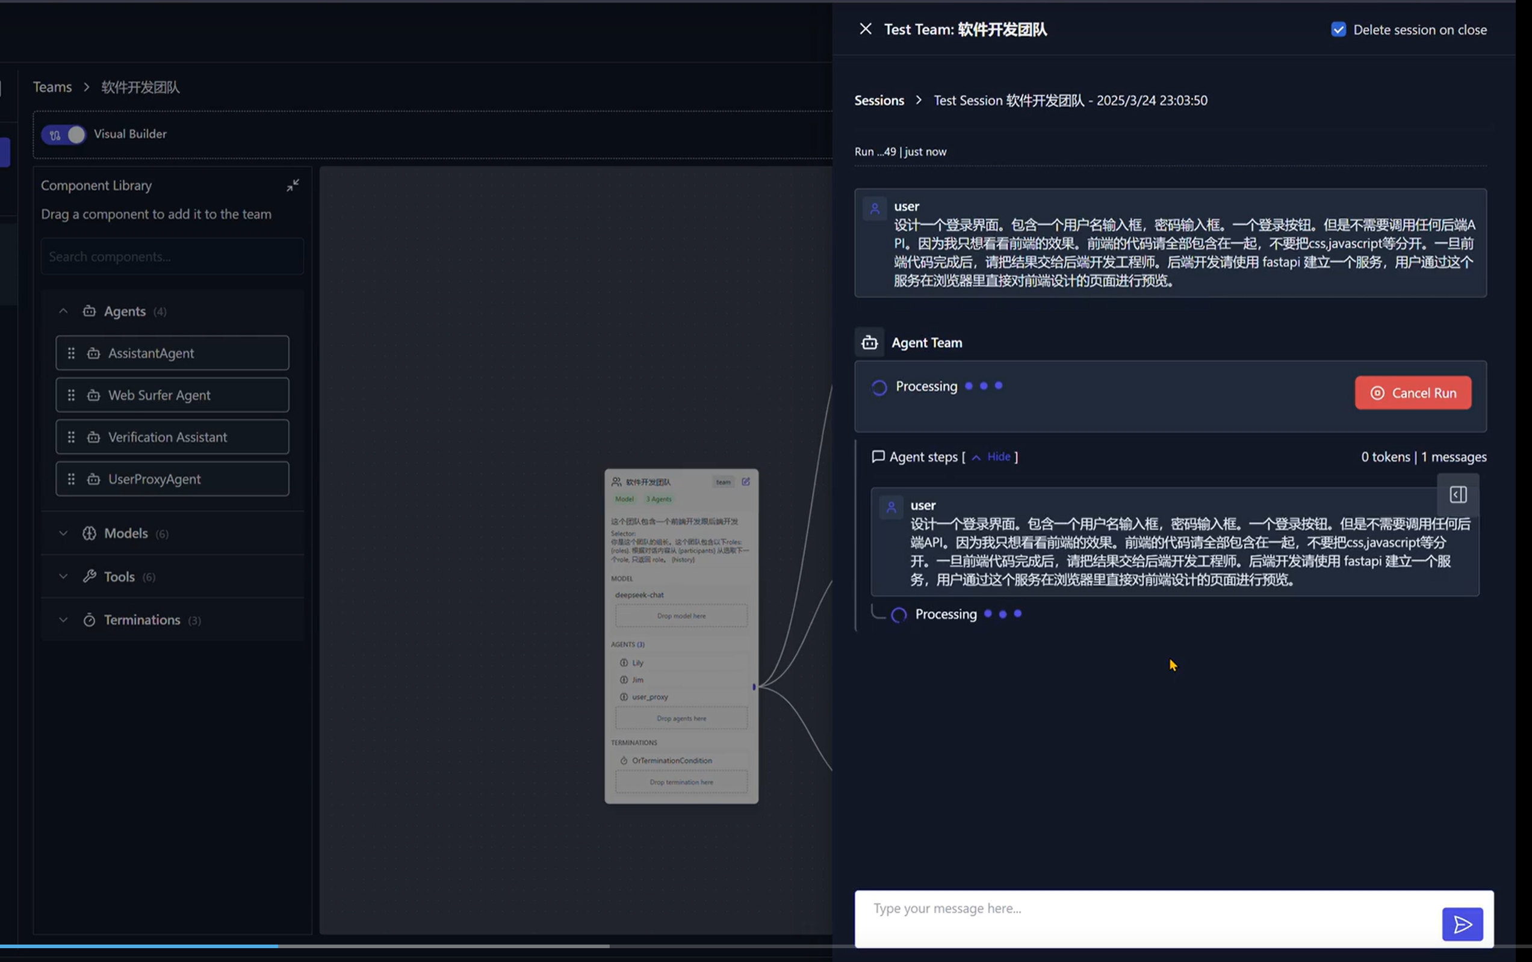Close the Test Team panel
The width and height of the screenshot is (1532, 962).
coord(865,29)
